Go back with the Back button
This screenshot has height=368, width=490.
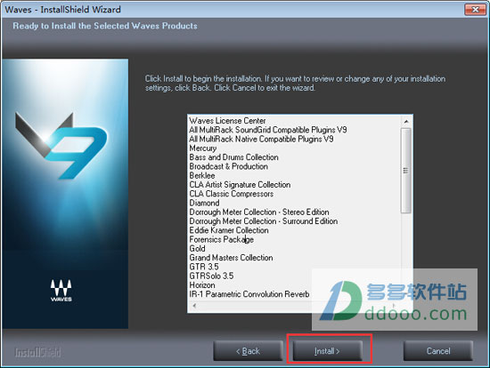point(248,351)
